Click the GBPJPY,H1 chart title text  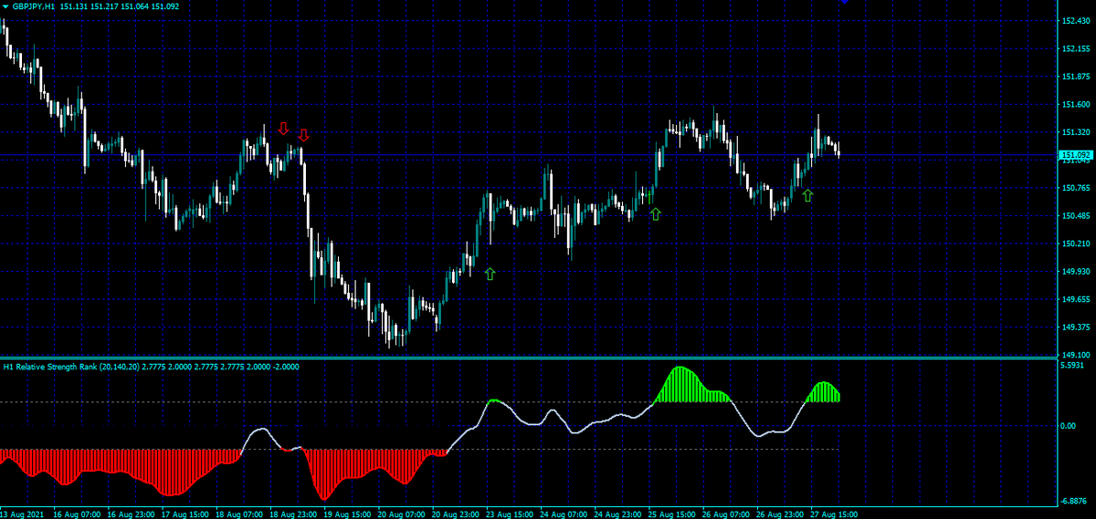click(x=33, y=6)
